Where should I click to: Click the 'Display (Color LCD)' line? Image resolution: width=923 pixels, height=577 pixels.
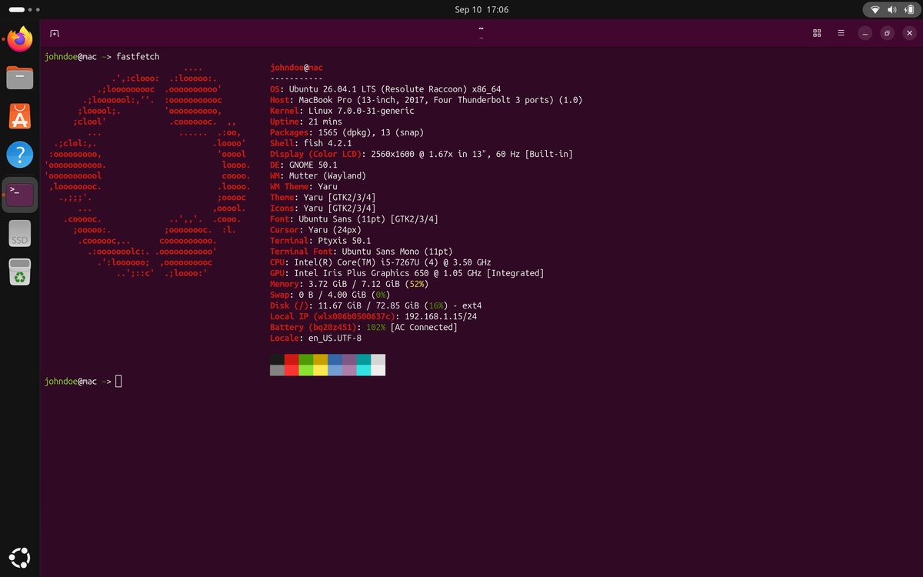tap(422, 154)
